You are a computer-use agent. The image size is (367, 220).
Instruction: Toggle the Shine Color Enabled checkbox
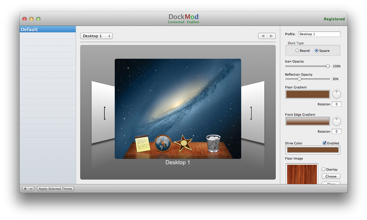324,143
